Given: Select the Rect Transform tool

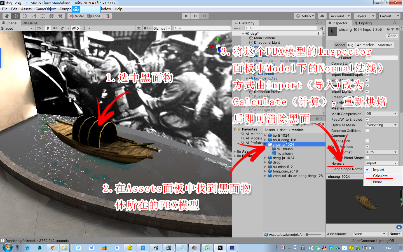Looking at the screenshot, I should pyautogui.click(x=43, y=16).
